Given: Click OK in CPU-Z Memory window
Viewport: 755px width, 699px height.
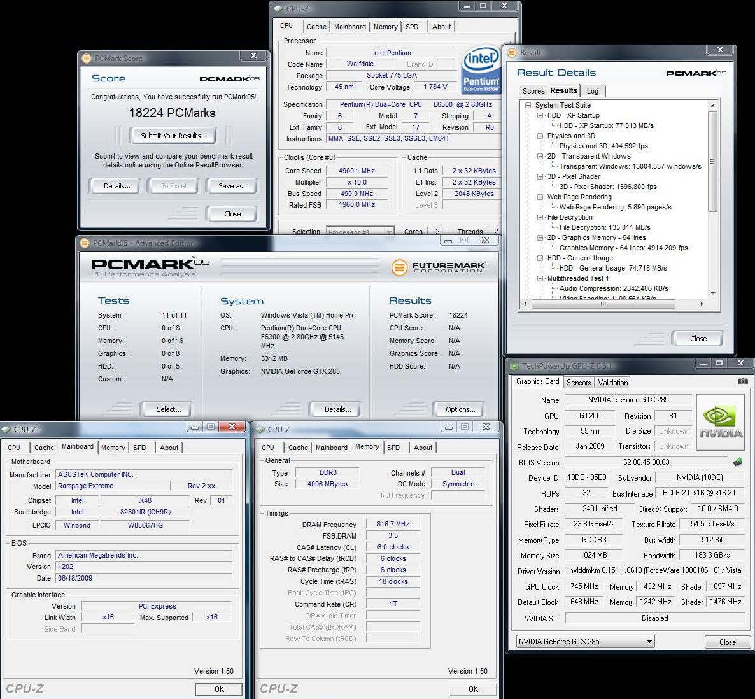Looking at the screenshot, I should tap(474, 689).
